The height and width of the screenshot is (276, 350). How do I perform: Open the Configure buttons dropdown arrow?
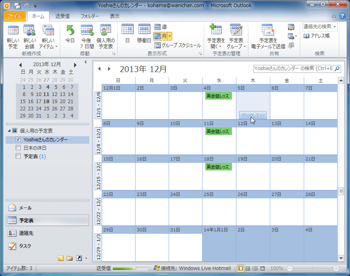point(86,258)
